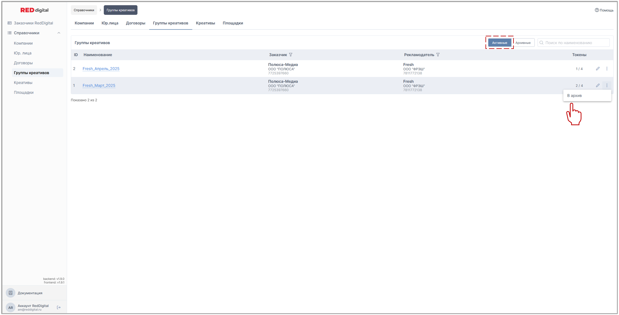This screenshot has height=315, width=619.
Task: Open more actions for Fresh_Март_2025
Action: (x=607, y=86)
